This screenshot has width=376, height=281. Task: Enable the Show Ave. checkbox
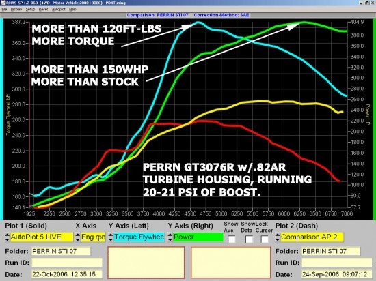[x=232, y=239]
